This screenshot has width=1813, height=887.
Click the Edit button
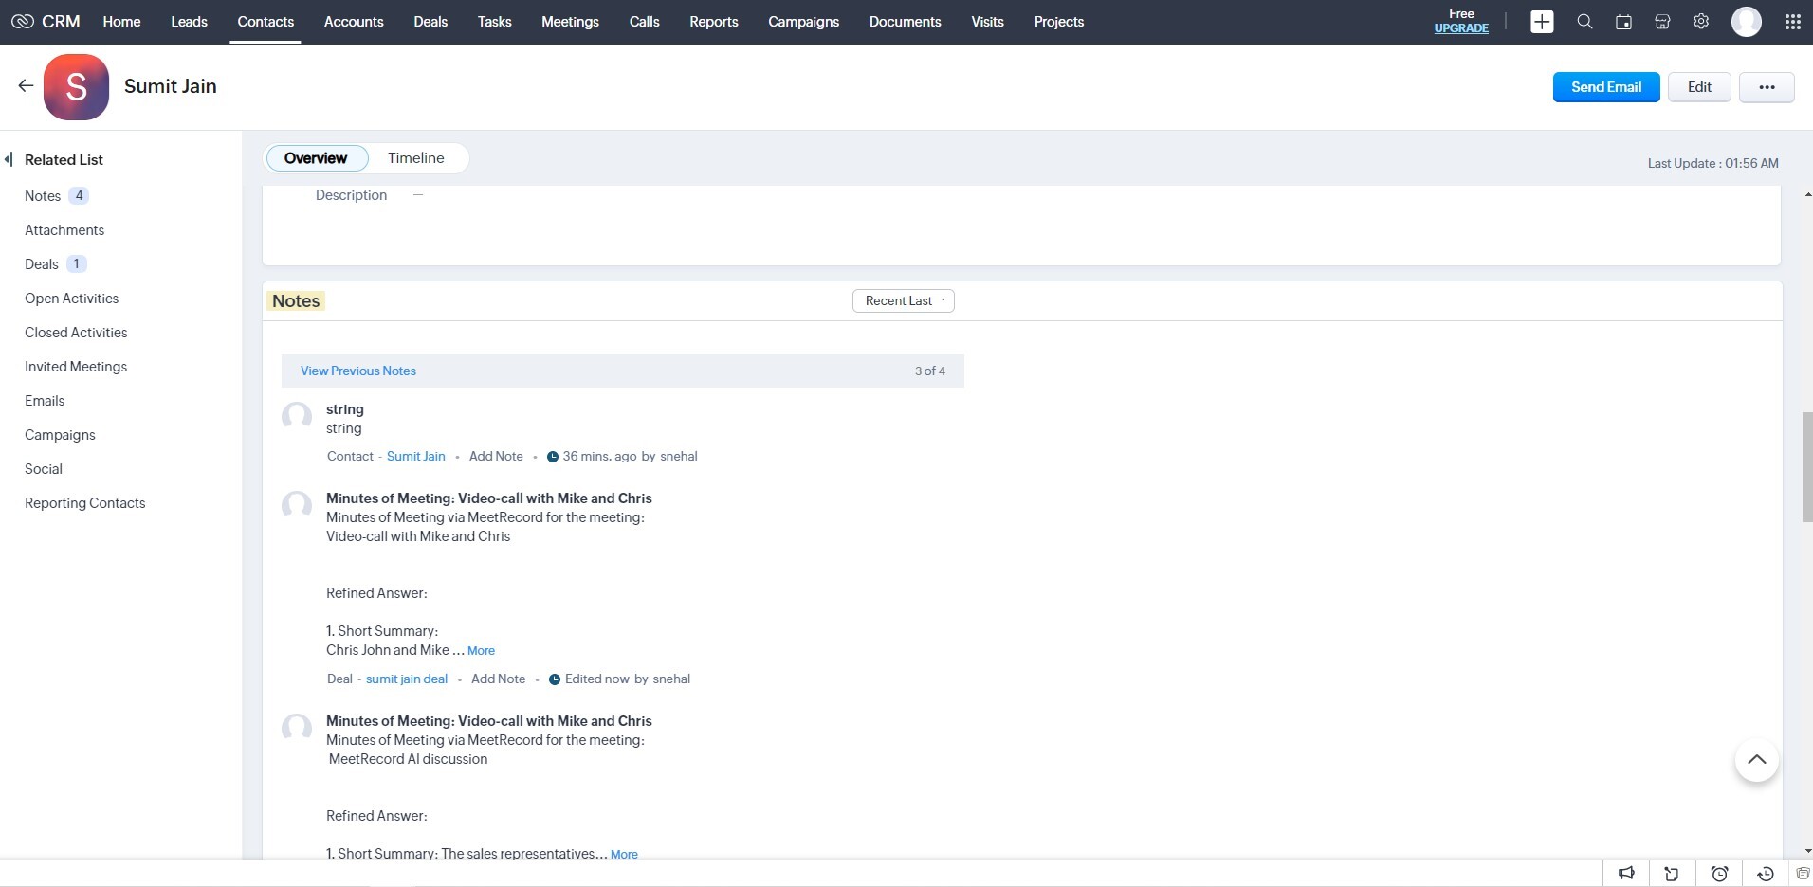coord(1699,87)
